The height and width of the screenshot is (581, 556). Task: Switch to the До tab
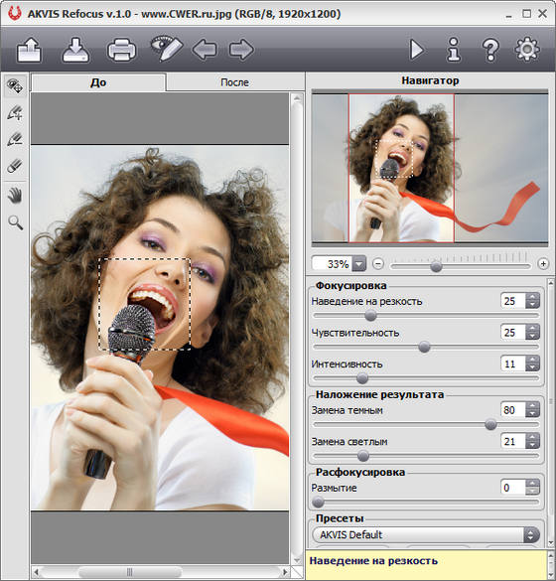(x=98, y=82)
